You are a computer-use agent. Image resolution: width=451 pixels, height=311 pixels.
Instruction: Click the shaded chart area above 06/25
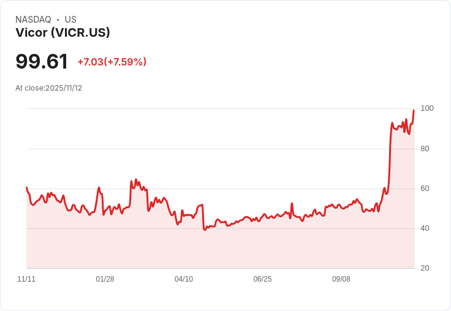coord(262,245)
